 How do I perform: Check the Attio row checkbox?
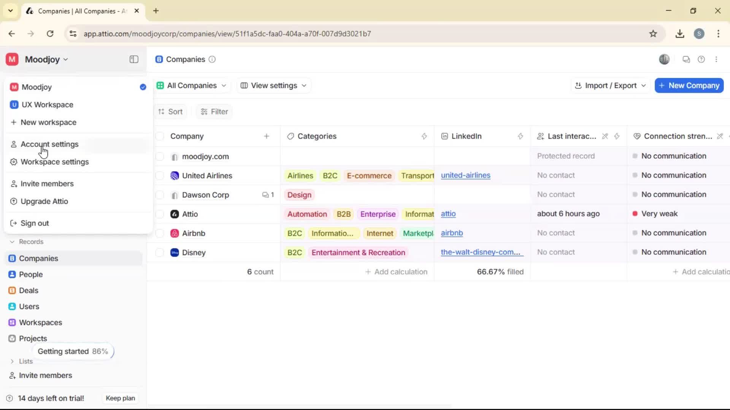point(160,214)
